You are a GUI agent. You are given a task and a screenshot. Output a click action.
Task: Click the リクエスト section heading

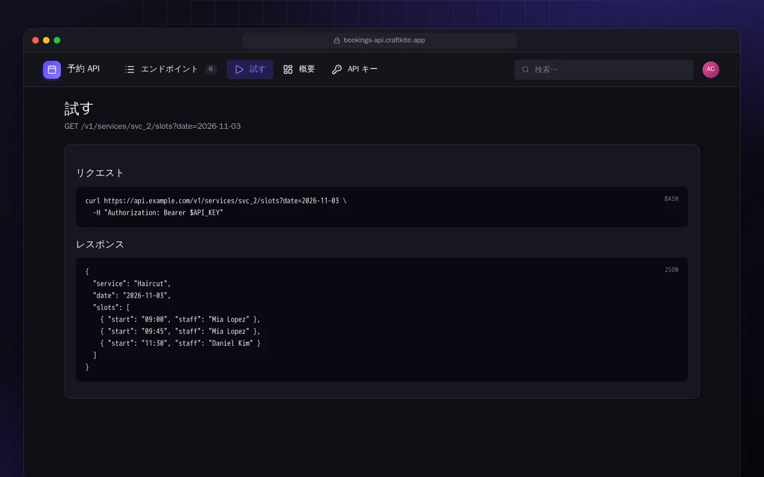(100, 173)
